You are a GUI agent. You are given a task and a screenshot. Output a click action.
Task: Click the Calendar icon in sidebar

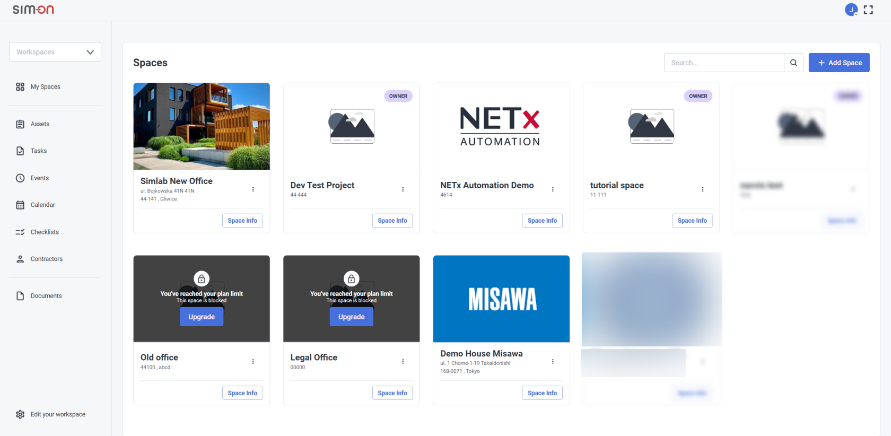(20, 205)
